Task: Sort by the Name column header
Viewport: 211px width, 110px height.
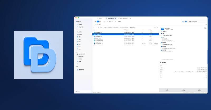Action: pyautogui.click(x=94, y=30)
